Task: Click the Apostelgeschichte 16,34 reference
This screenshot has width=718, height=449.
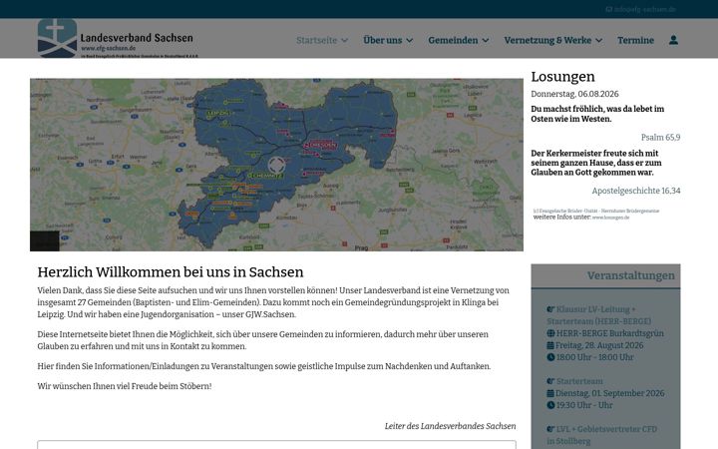Action: [636, 191]
